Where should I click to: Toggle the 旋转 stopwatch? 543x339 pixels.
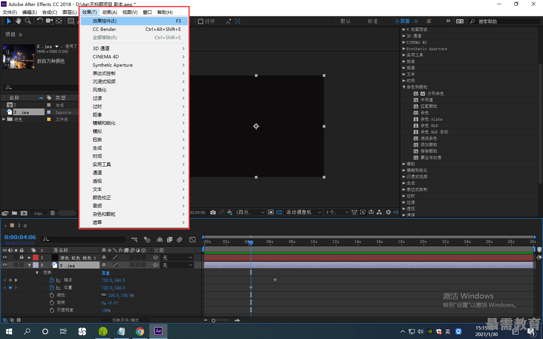pyautogui.click(x=52, y=303)
